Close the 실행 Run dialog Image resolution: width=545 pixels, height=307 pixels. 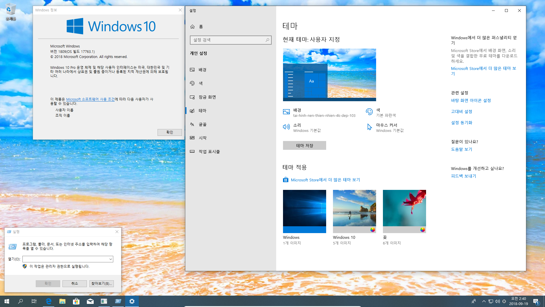click(x=117, y=232)
